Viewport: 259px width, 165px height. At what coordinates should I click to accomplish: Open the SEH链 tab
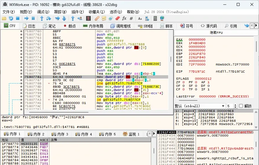click(x=145, y=26)
